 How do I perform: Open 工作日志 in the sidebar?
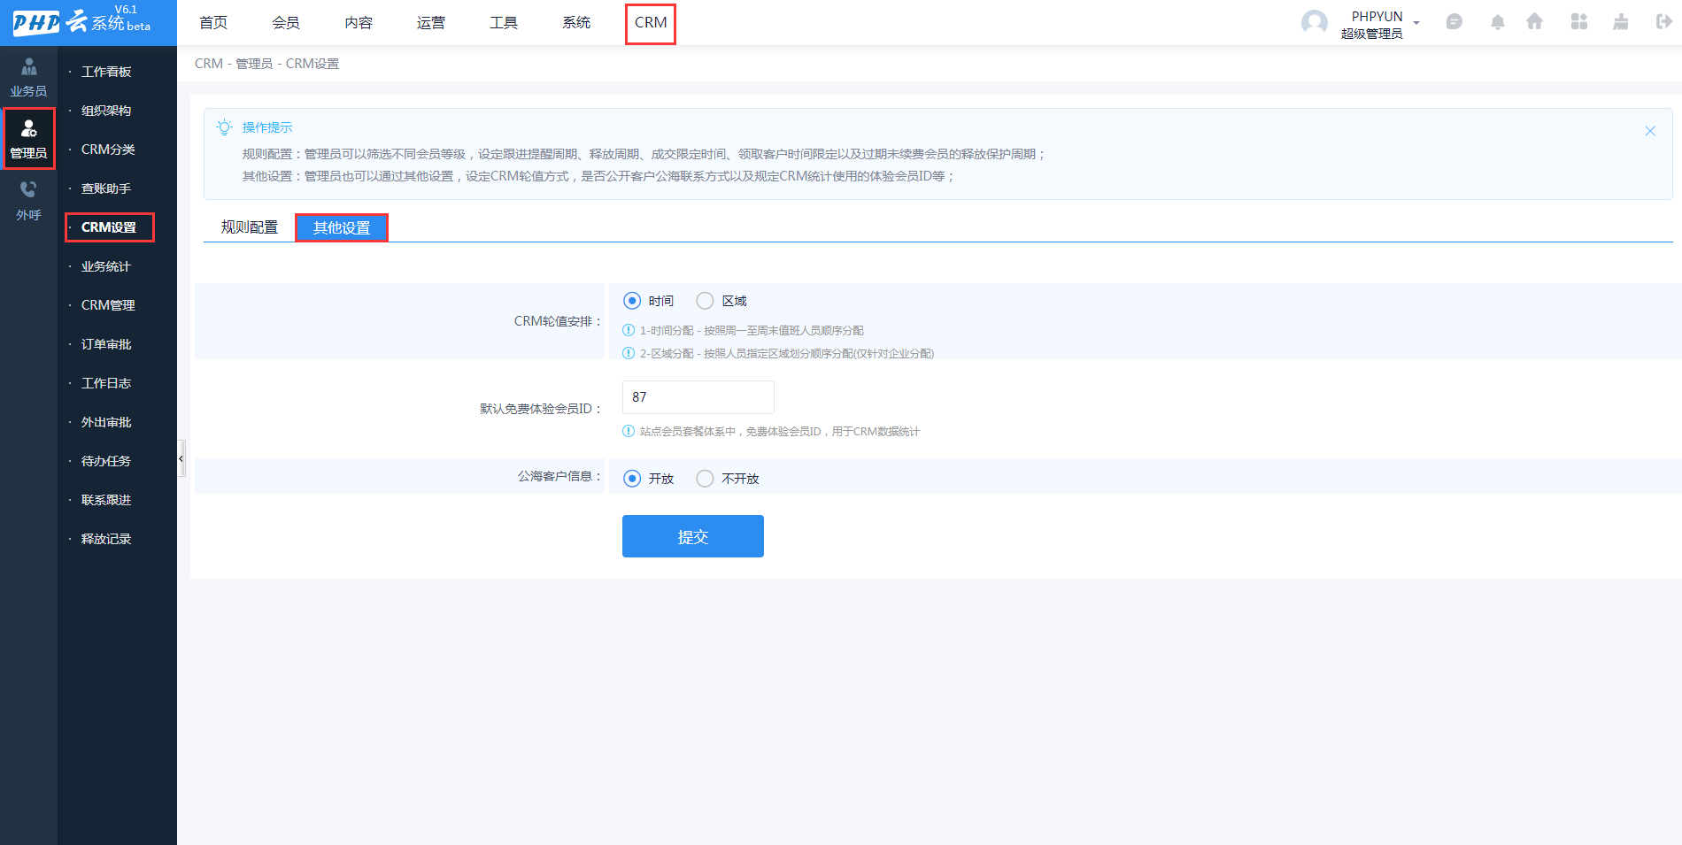click(106, 383)
